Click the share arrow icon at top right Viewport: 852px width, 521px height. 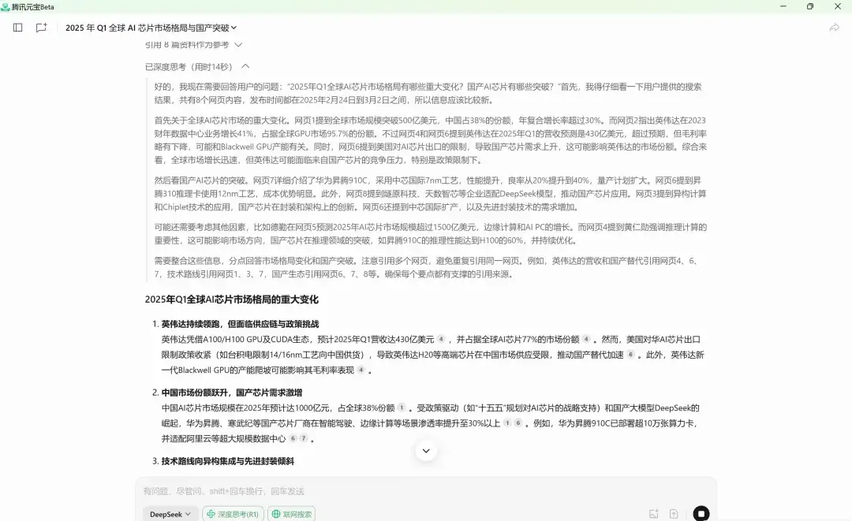pyautogui.click(x=834, y=28)
